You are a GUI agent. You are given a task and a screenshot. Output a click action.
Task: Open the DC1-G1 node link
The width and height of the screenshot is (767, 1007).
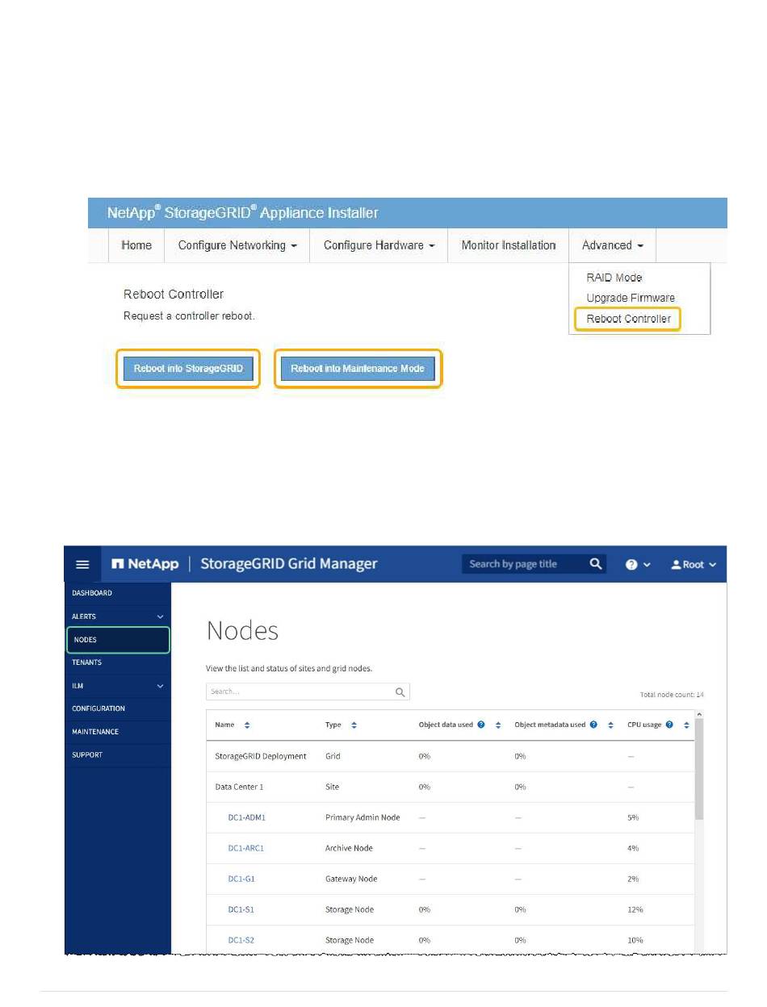pos(241,879)
